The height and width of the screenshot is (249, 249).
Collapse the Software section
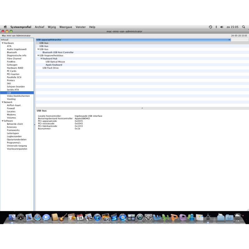[x=2, y=121]
